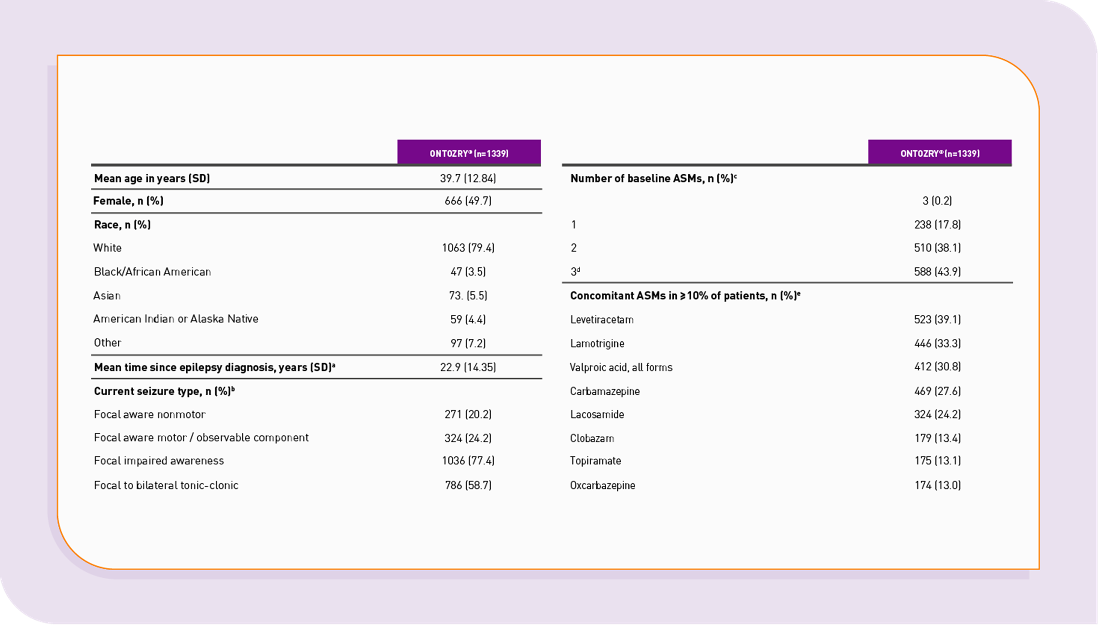This screenshot has height=625, width=1099.
Task: Click the Lacosamide value 324 (24.2)
Action: tap(937, 414)
